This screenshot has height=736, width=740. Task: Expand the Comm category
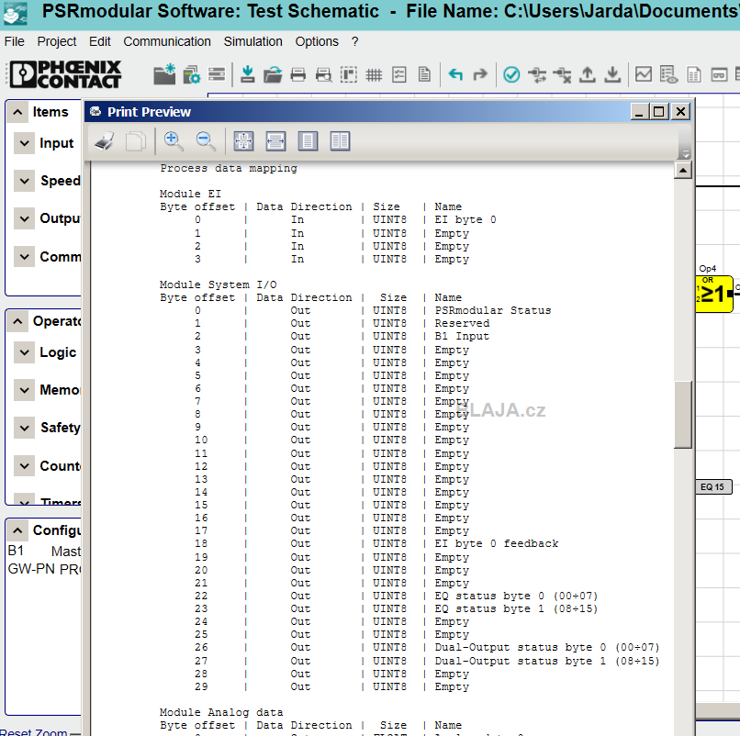tap(24, 257)
